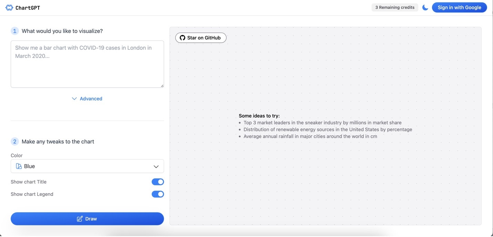Image resolution: width=493 pixels, height=237 pixels.
Task: Turn off Show chart Legend switch
Action: 158,194
